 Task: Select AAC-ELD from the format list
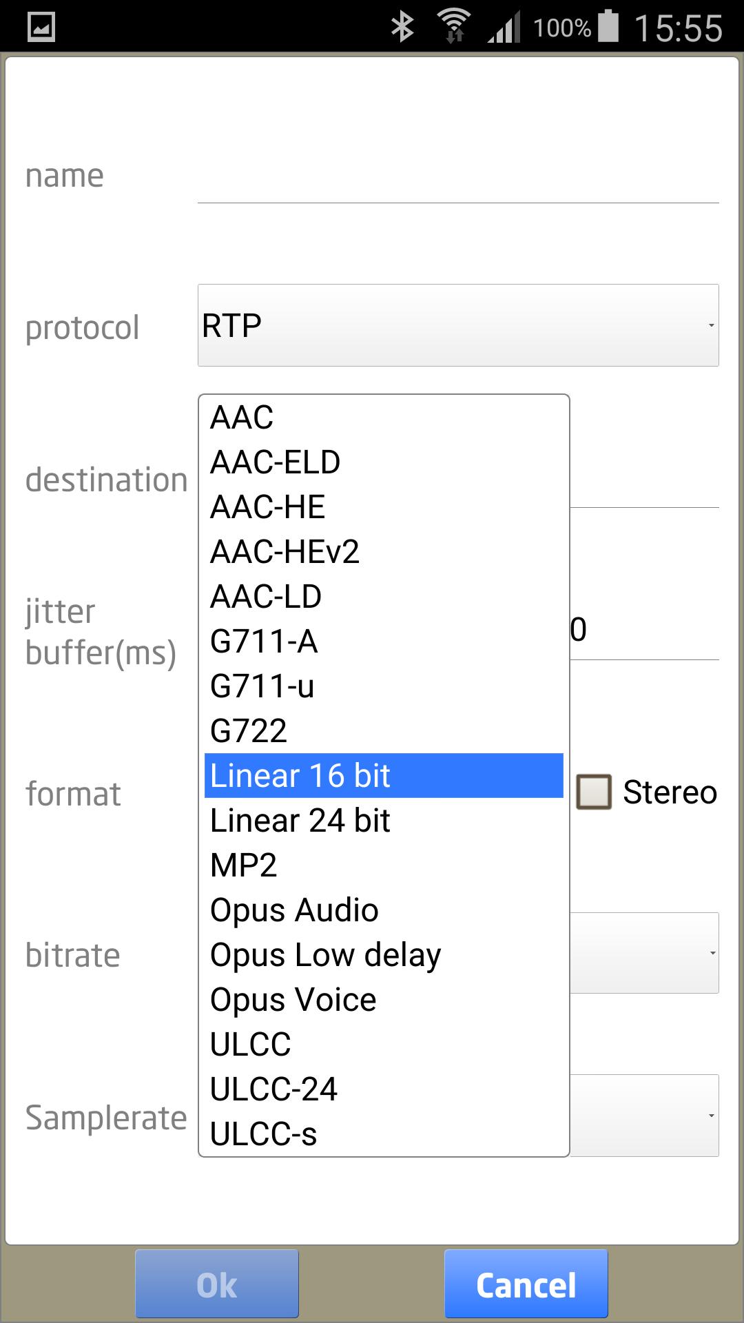tap(276, 462)
